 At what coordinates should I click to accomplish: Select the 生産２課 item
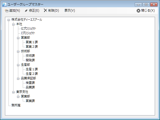coord(32,74)
